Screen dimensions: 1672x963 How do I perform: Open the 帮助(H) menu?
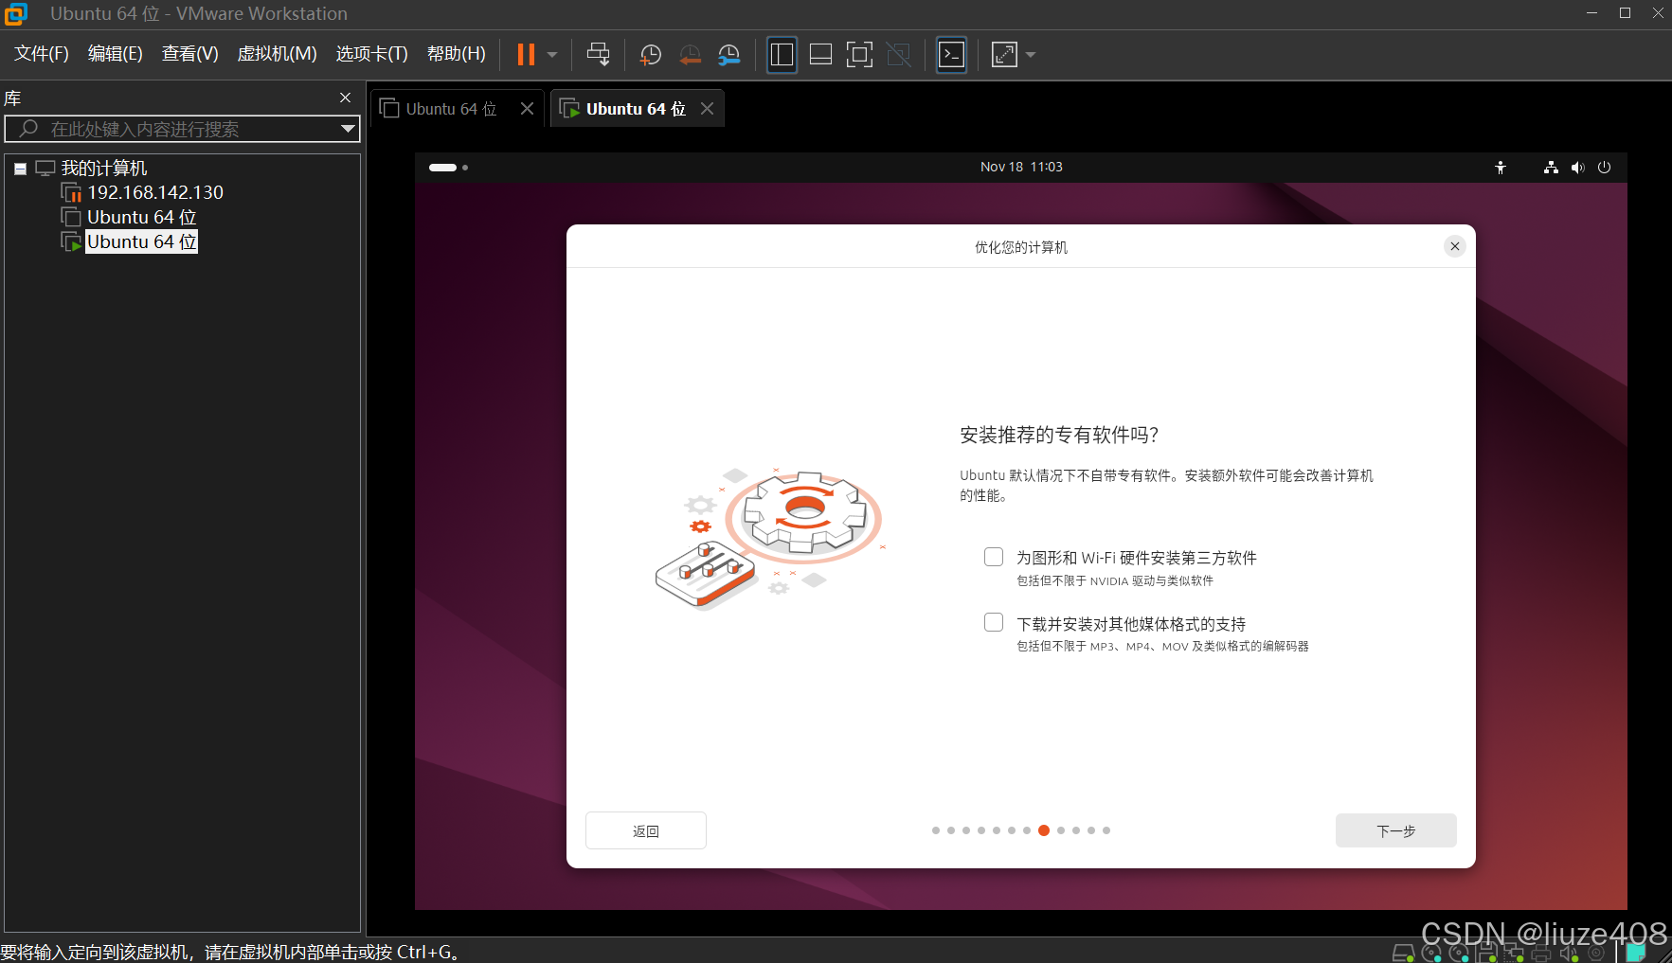(457, 54)
